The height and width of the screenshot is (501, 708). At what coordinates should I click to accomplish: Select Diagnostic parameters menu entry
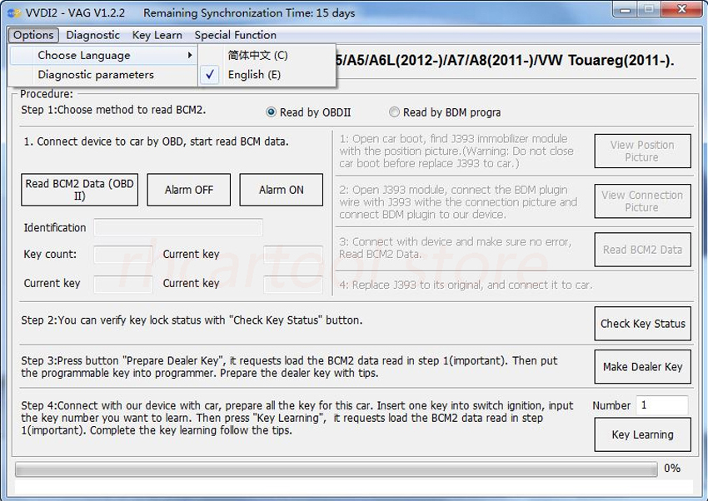click(103, 75)
